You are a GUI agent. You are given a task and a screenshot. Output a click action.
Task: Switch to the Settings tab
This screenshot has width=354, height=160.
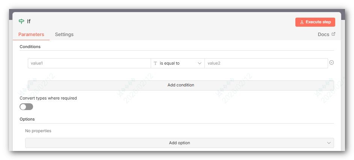click(64, 34)
